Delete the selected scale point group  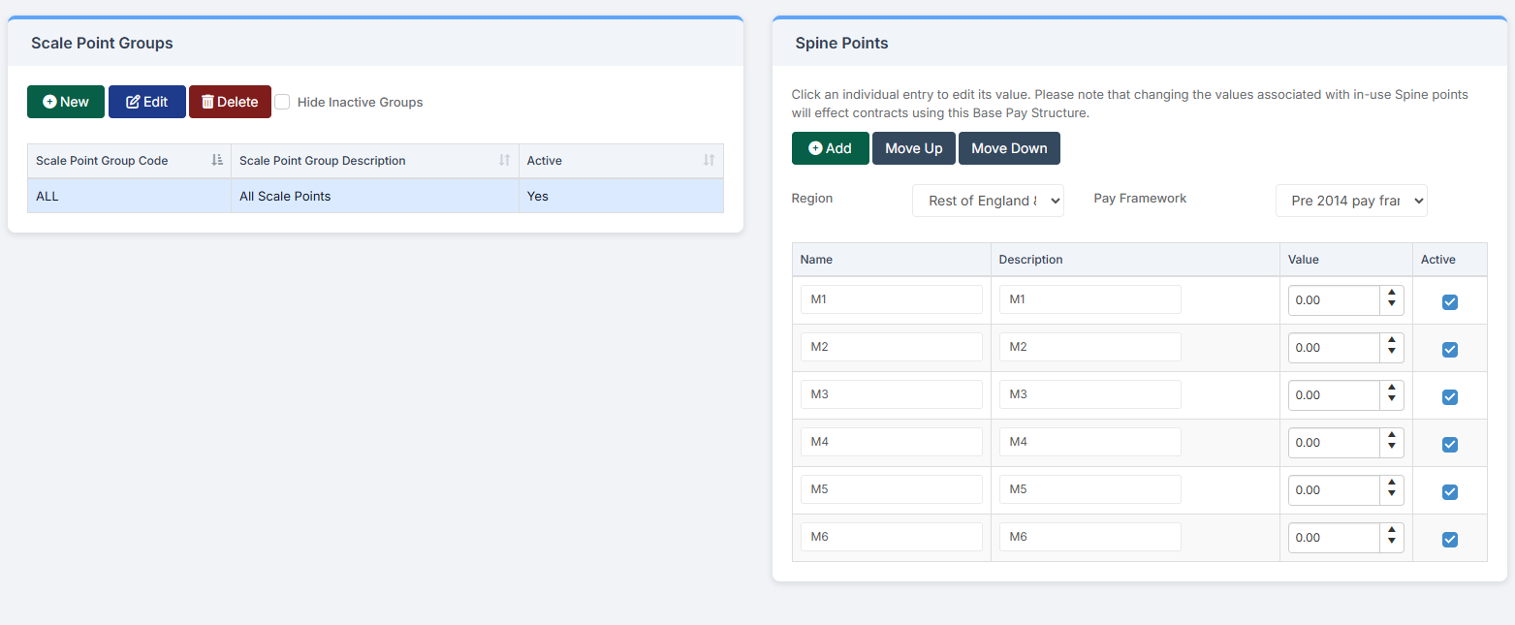click(230, 102)
